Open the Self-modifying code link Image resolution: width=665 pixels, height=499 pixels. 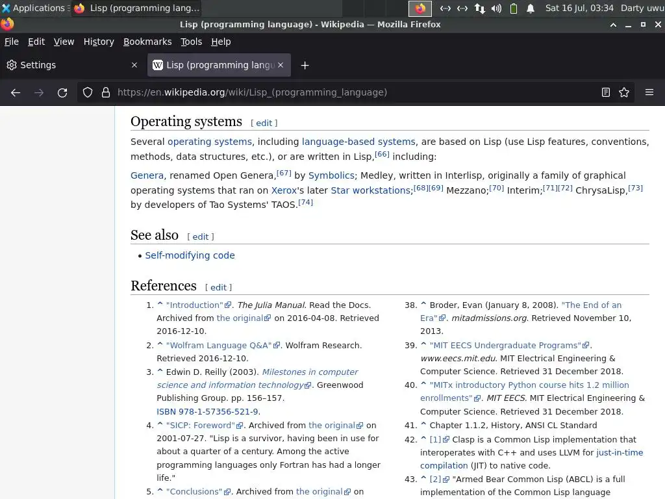pos(190,255)
